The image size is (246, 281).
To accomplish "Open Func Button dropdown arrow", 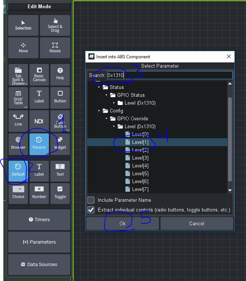I will [68, 130].
